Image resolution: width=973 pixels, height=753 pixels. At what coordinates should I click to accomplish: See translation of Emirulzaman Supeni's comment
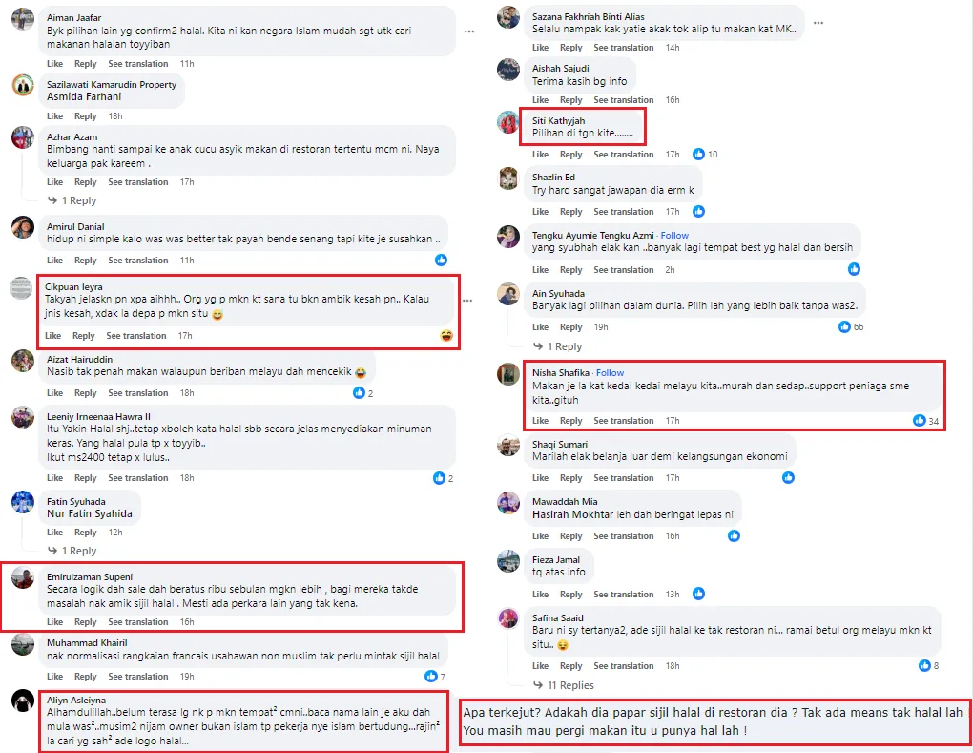point(137,622)
